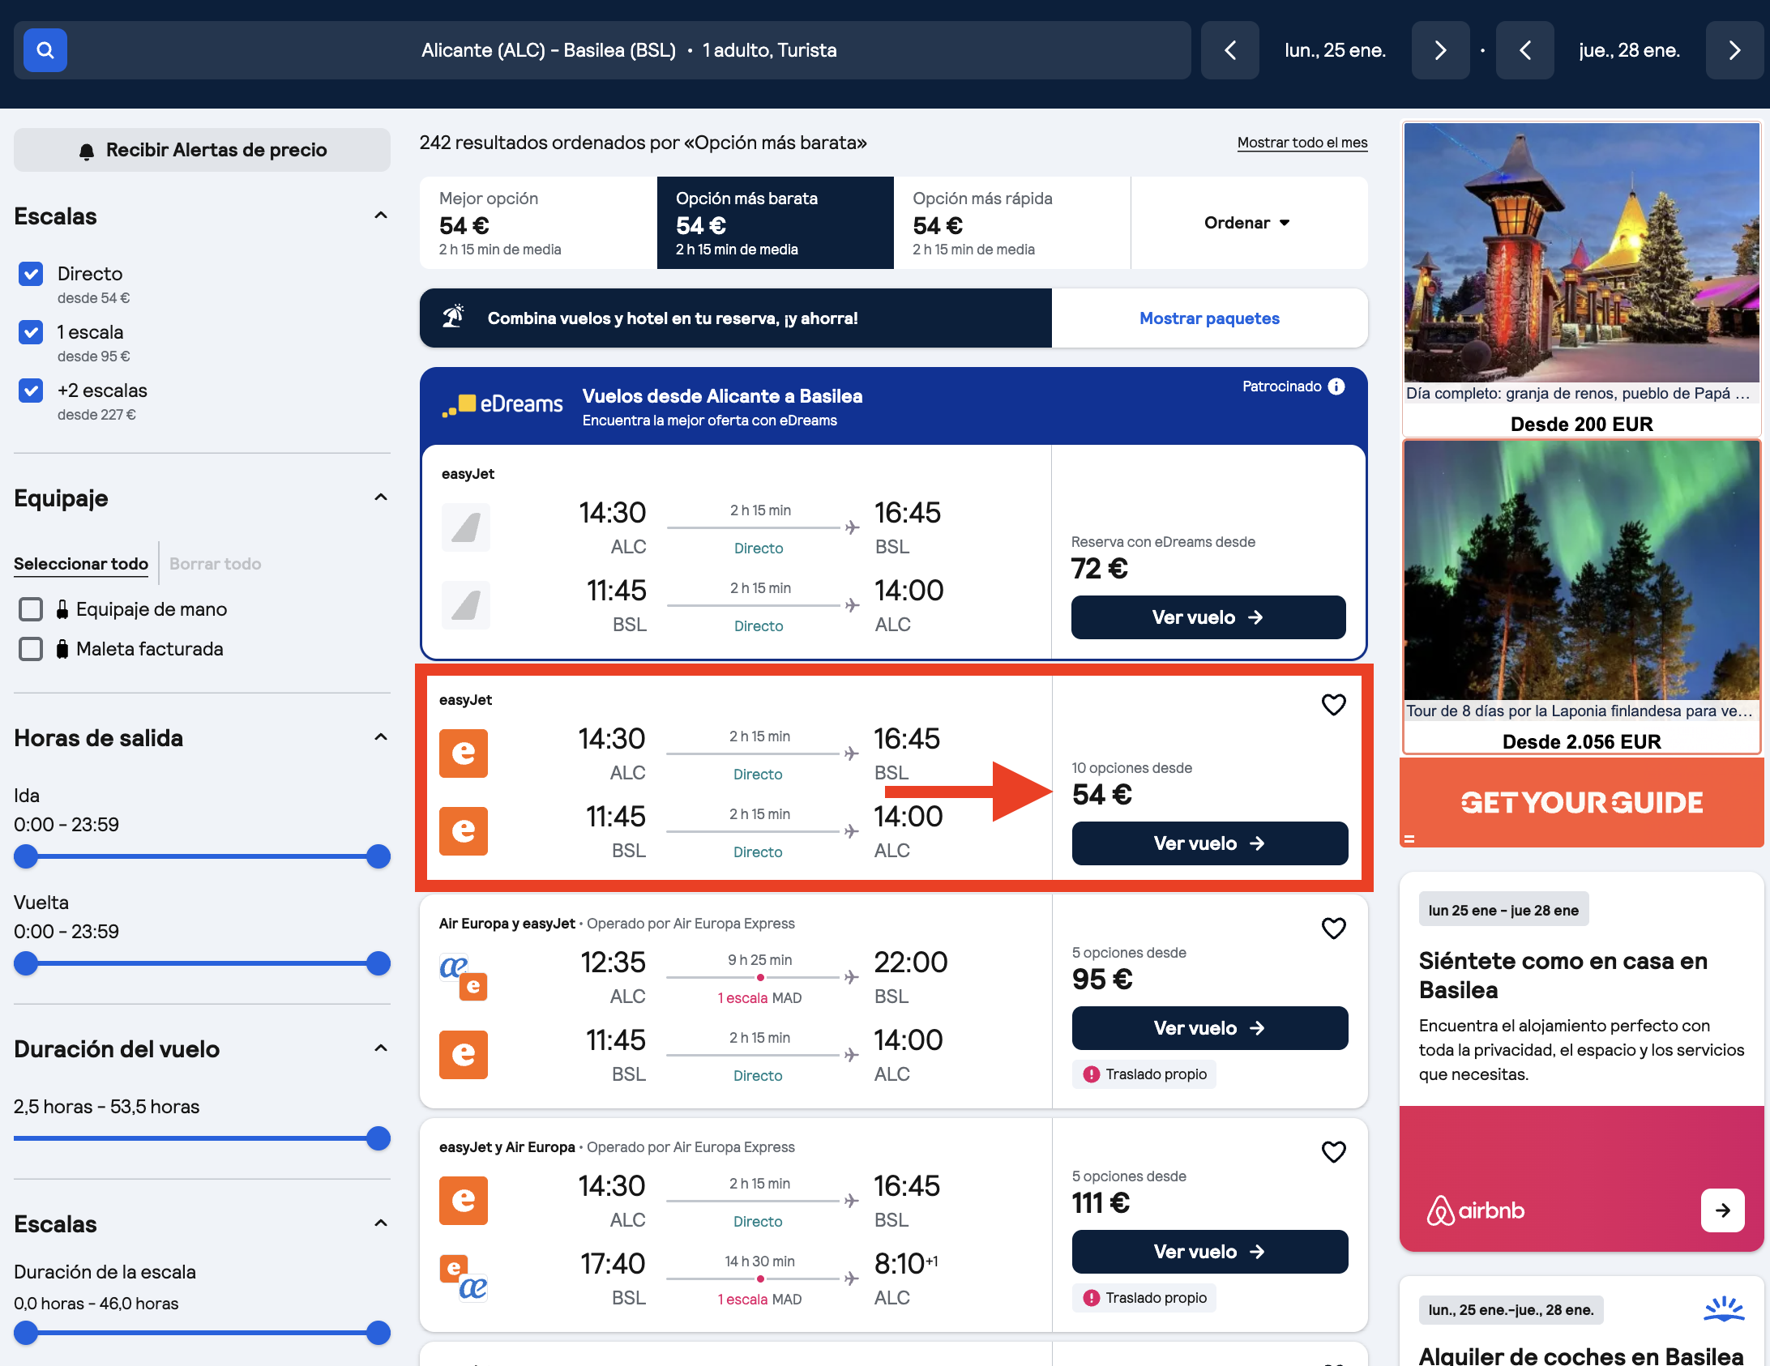
Task: Uncheck the +2 escalas checkbox
Action: click(x=31, y=391)
